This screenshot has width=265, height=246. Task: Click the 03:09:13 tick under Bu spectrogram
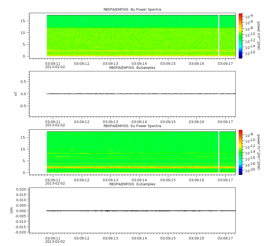110,64
